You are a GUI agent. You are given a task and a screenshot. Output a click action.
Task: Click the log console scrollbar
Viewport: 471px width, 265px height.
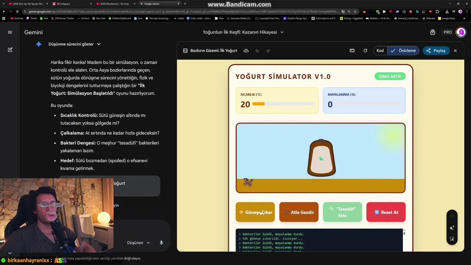(404, 233)
